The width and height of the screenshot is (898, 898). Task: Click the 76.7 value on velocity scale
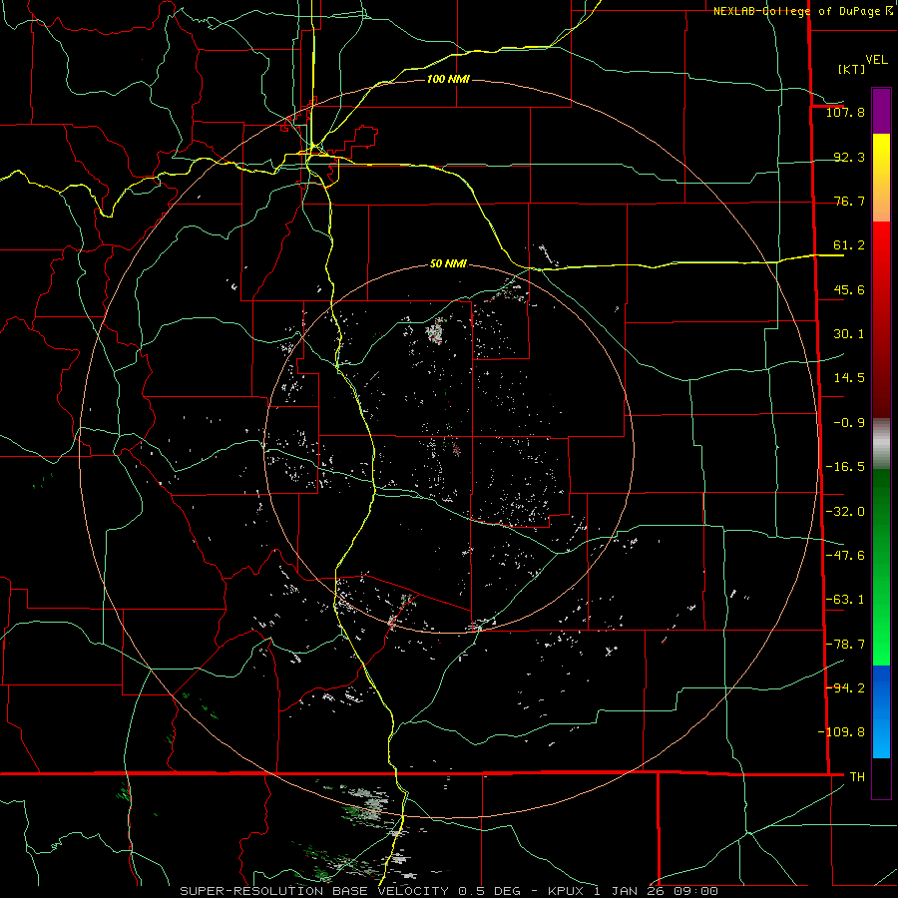tap(849, 201)
